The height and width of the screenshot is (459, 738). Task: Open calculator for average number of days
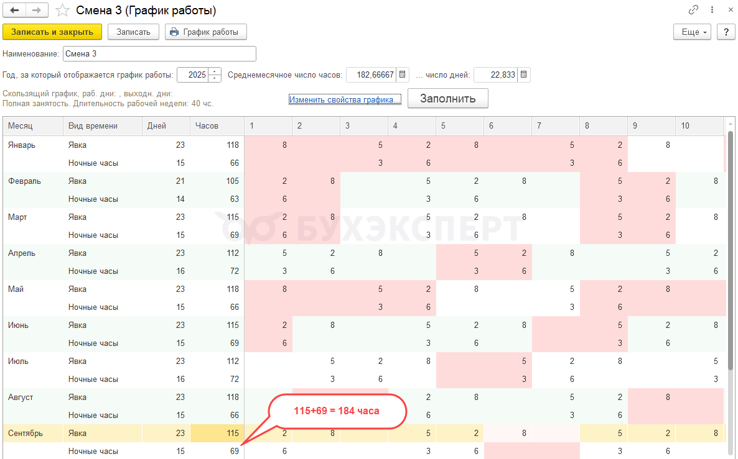pos(524,75)
